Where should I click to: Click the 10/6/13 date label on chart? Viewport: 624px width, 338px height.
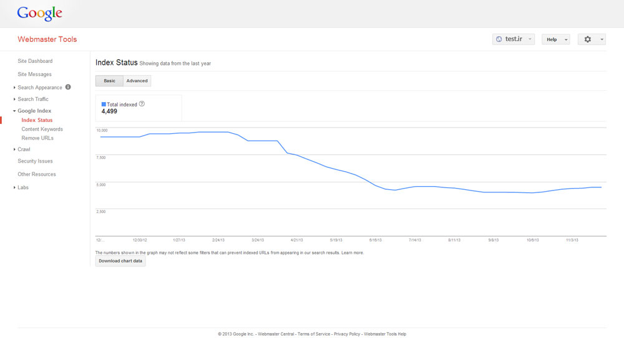point(532,240)
